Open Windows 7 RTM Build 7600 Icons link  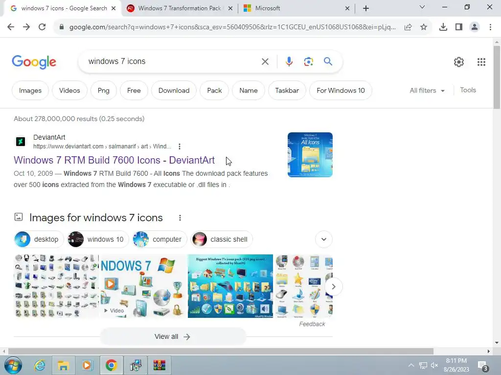(114, 160)
